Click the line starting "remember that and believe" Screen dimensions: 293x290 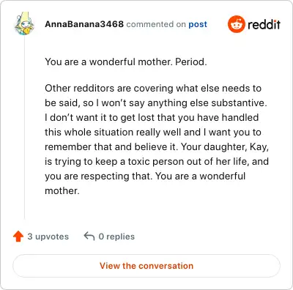(x=157, y=147)
